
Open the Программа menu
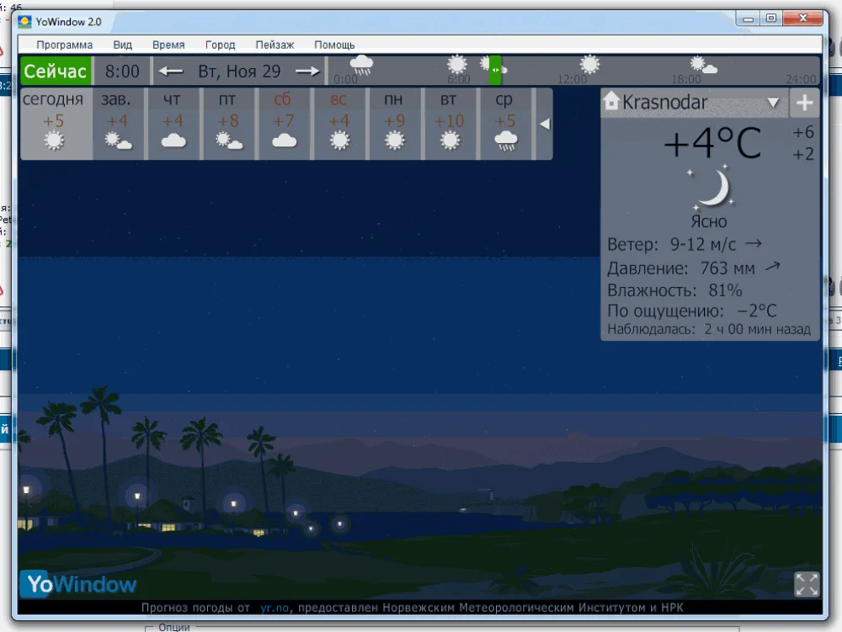(x=65, y=45)
